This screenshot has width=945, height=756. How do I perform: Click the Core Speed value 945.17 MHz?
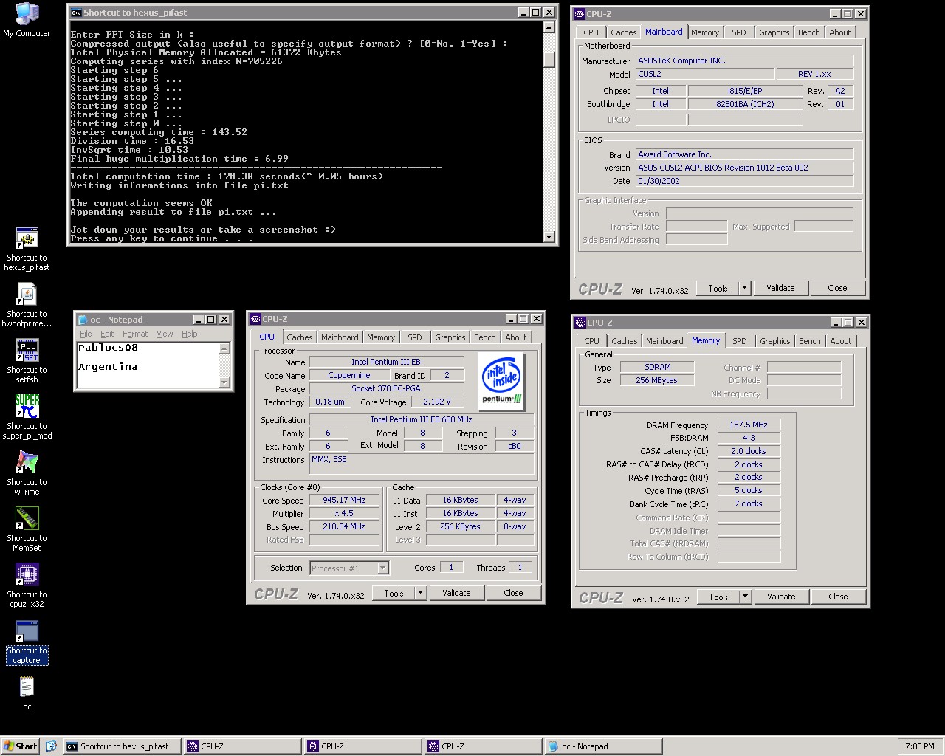coord(344,500)
